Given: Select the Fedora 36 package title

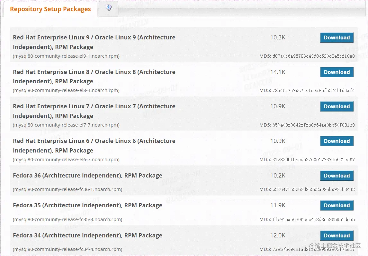Looking at the screenshot, I should (87, 176).
